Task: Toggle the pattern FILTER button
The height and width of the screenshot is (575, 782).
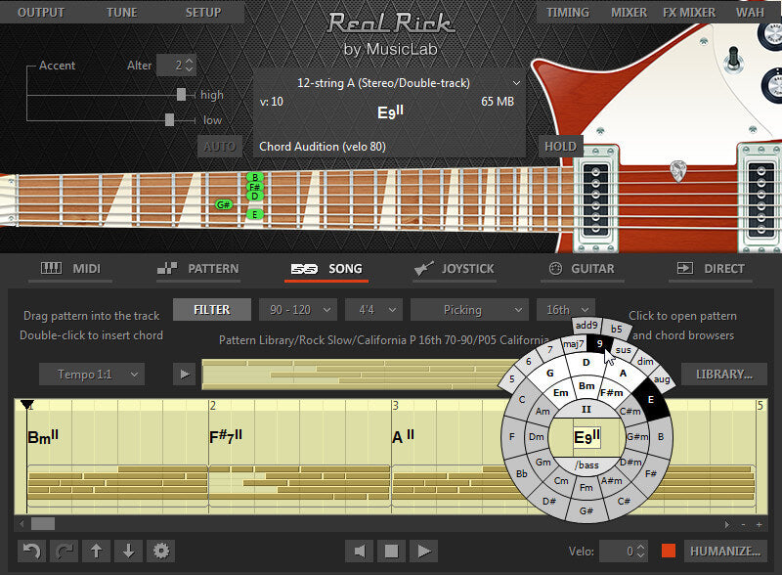Action: [x=211, y=309]
